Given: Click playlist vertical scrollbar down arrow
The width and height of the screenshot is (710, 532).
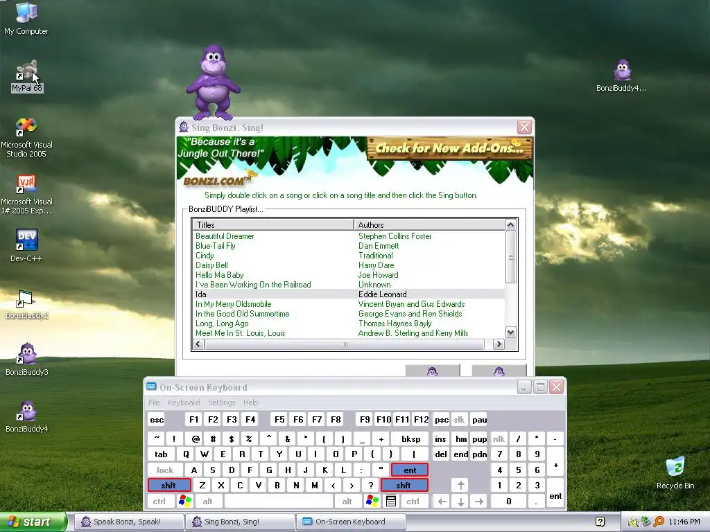Looking at the screenshot, I should click(511, 332).
